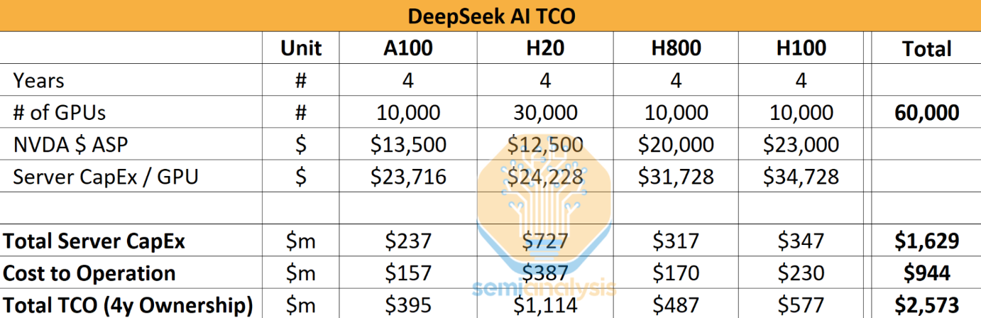This screenshot has width=981, height=318.
Task: Click the DeepSeek AI TCO title banner
Action: [x=490, y=16]
